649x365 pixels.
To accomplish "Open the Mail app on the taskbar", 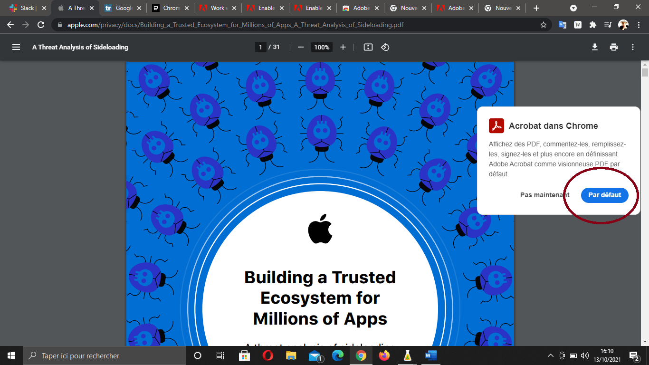I will click(x=315, y=355).
